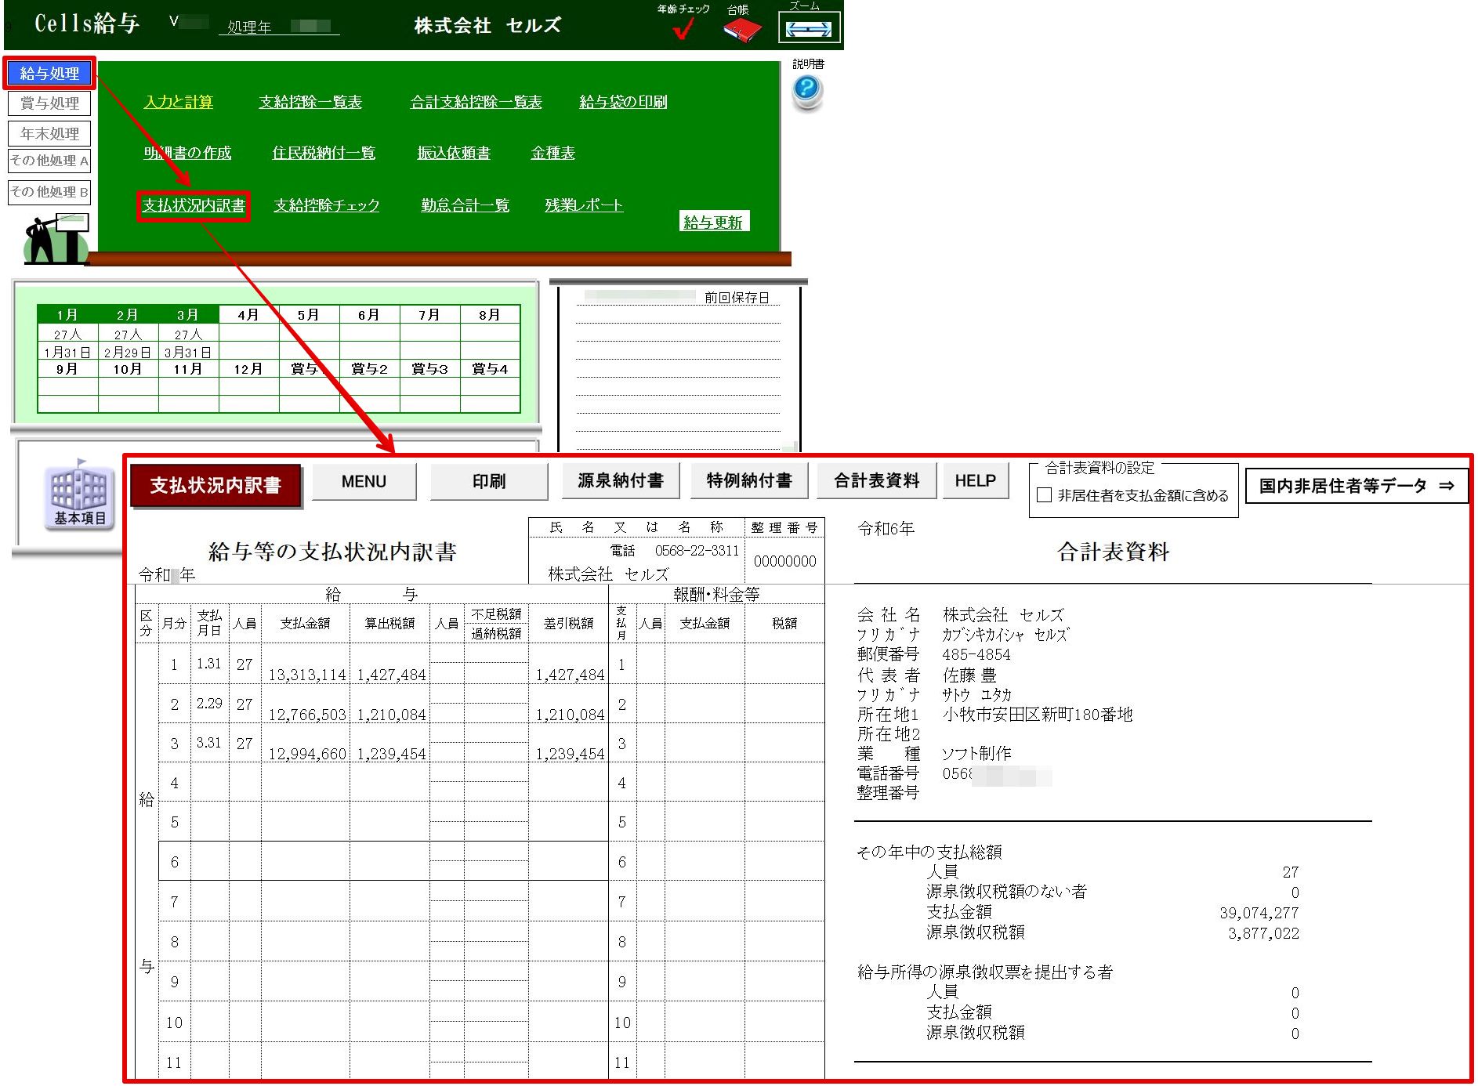1478x1086 pixels.
Task: Switch to the 賞与処理 side tab
Action: [49, 103]
